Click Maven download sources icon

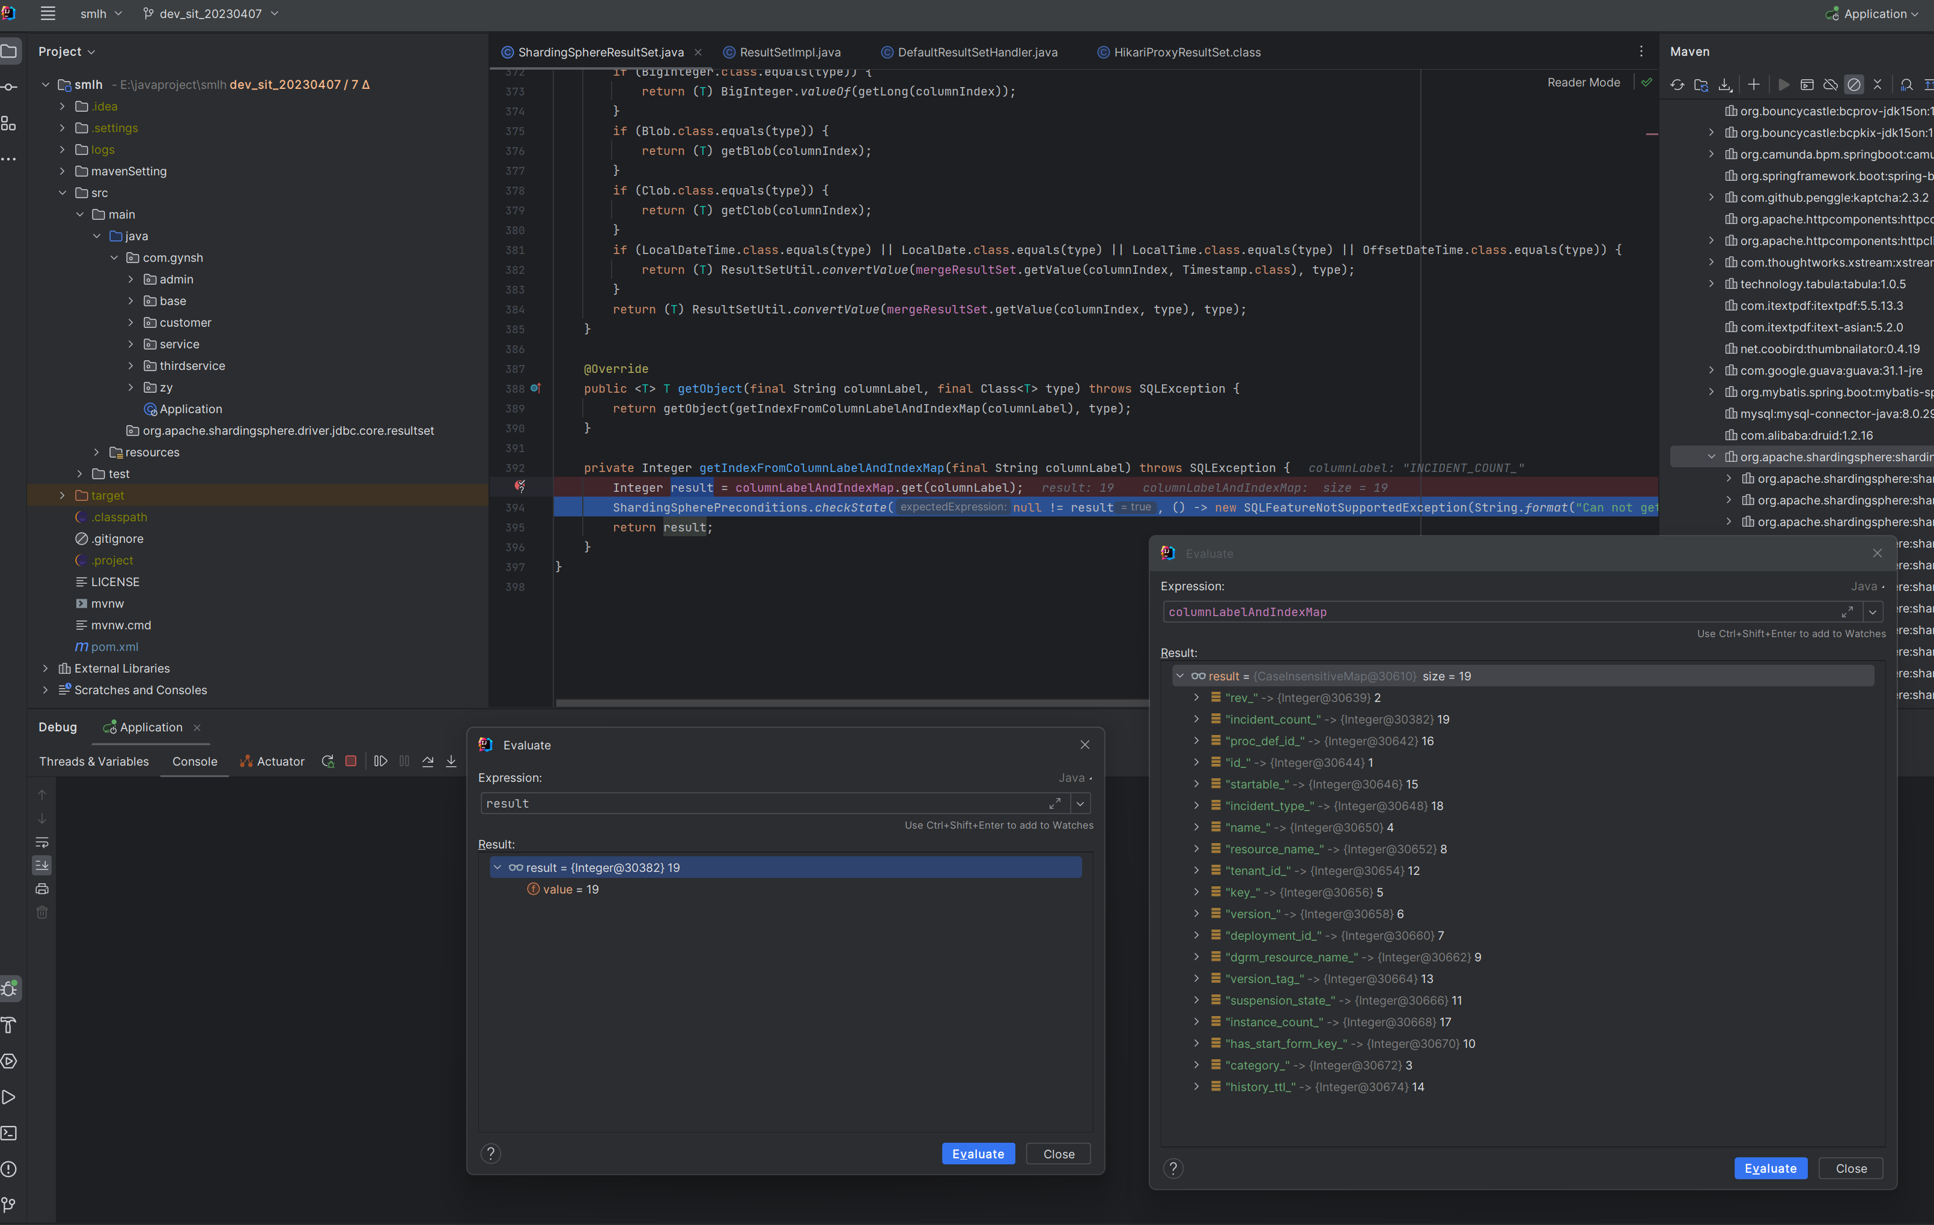click(1724, 84)
